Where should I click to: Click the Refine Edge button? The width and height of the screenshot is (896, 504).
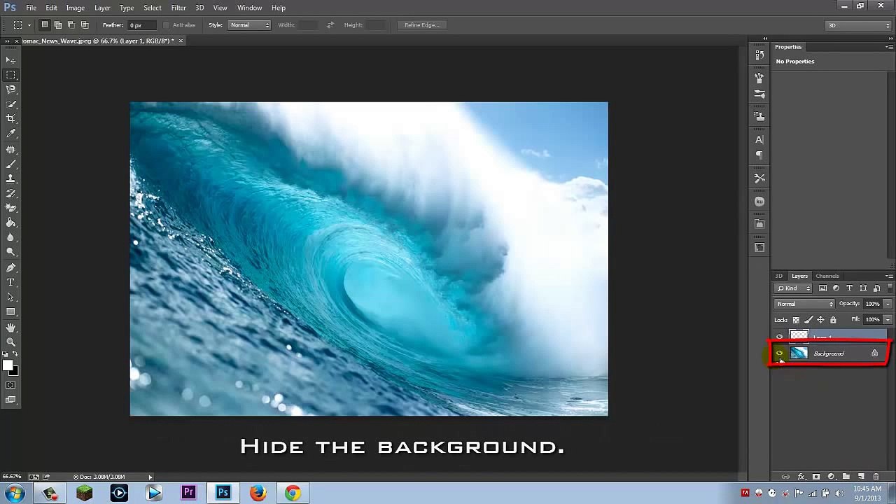[421, 25]
